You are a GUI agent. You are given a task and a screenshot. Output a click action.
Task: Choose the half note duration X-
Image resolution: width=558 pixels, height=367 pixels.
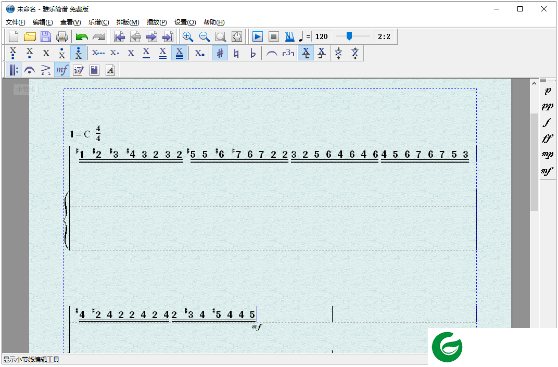tap(115, 54)
